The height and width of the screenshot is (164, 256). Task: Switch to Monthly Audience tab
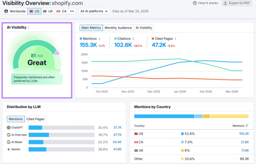click(118, 28)
